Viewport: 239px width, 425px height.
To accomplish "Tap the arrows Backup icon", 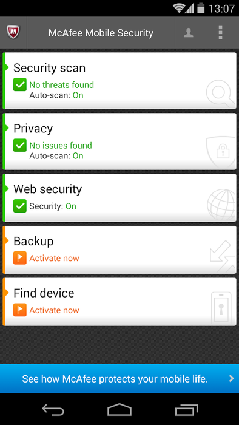I will click(x=222, y=256).
